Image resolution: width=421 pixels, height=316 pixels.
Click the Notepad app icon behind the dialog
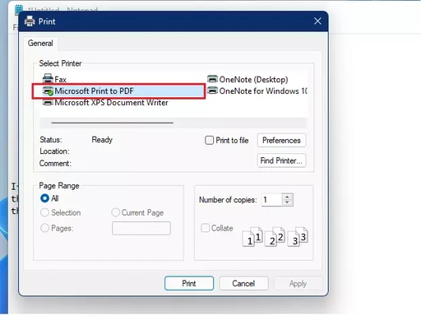pos(19,10)
